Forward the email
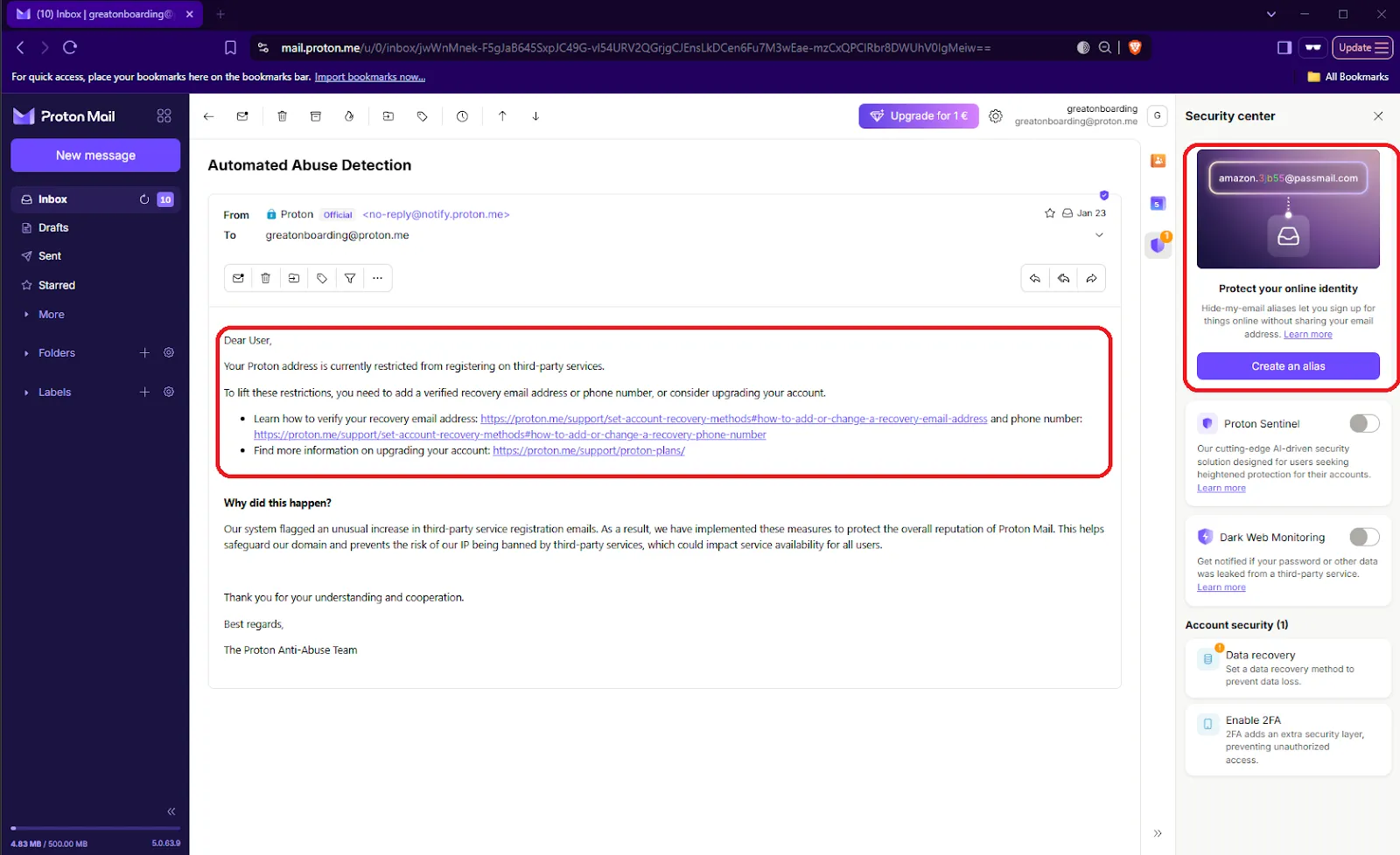This screenshot has height=855, width=1400. pyautogui.click(x=1091, y=278)
